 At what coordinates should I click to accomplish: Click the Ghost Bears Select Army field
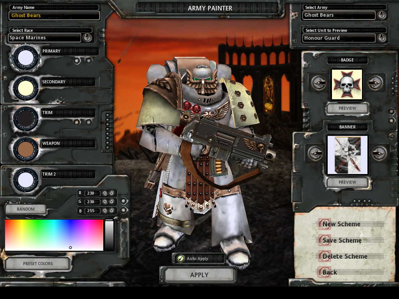click(x=339, y=15)
